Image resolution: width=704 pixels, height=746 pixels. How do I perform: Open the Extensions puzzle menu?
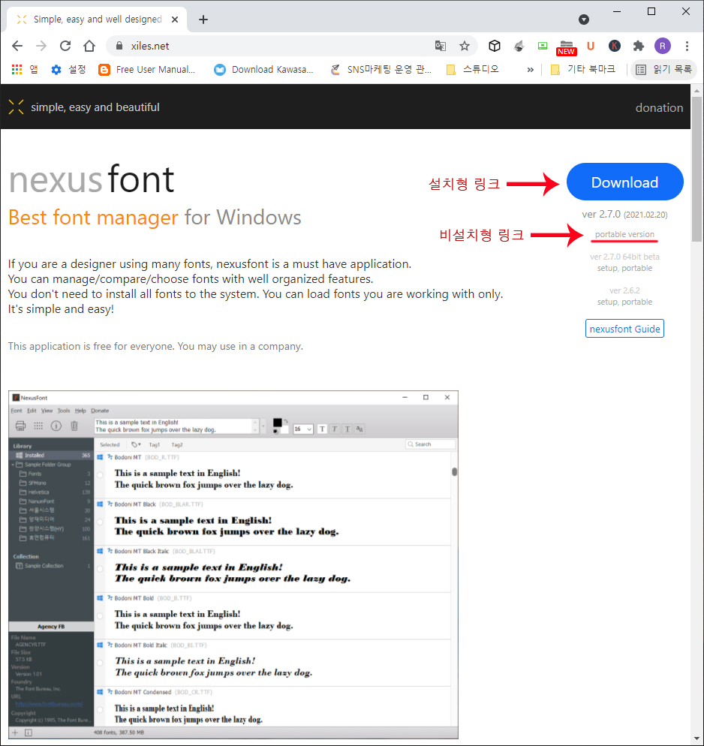[x=639, y=46]
